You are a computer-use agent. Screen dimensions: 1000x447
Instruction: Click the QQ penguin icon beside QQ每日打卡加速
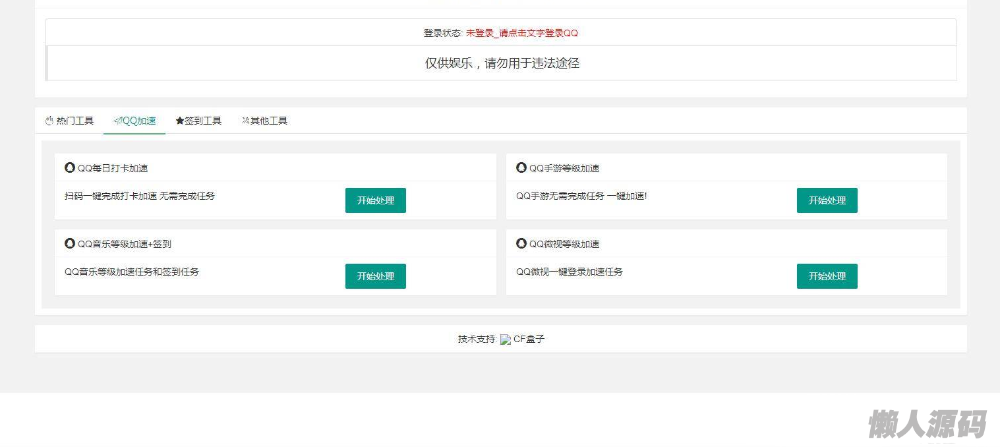pos(70,167)
